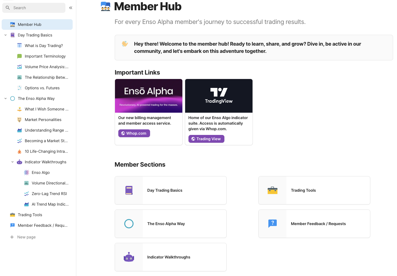This screenshot has width=397, height=276.
Task: Open Important Terminology page in sidebar
Action: [x=45, y=56]
